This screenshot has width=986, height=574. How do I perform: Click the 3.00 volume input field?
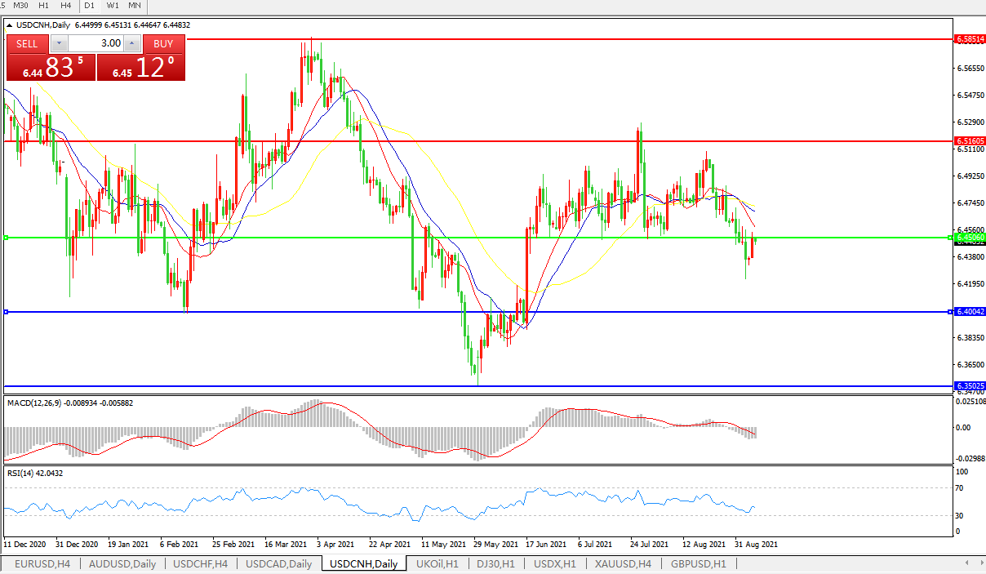pos(95,43)
